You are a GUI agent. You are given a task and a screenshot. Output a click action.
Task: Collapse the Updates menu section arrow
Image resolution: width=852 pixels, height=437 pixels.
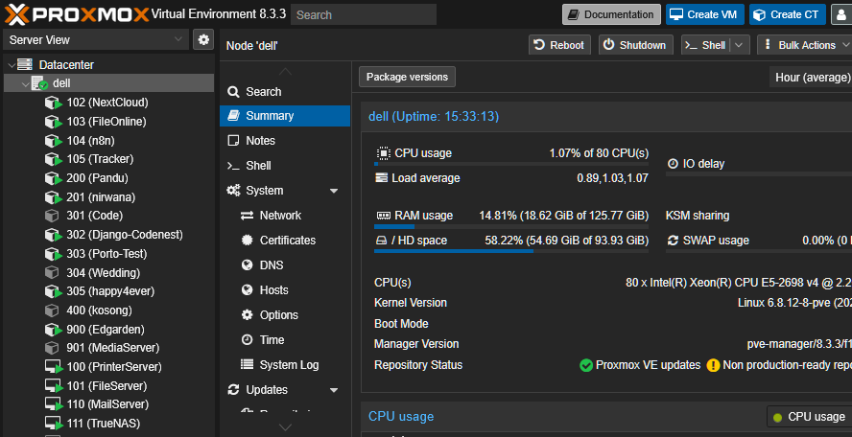click(334, 390)
